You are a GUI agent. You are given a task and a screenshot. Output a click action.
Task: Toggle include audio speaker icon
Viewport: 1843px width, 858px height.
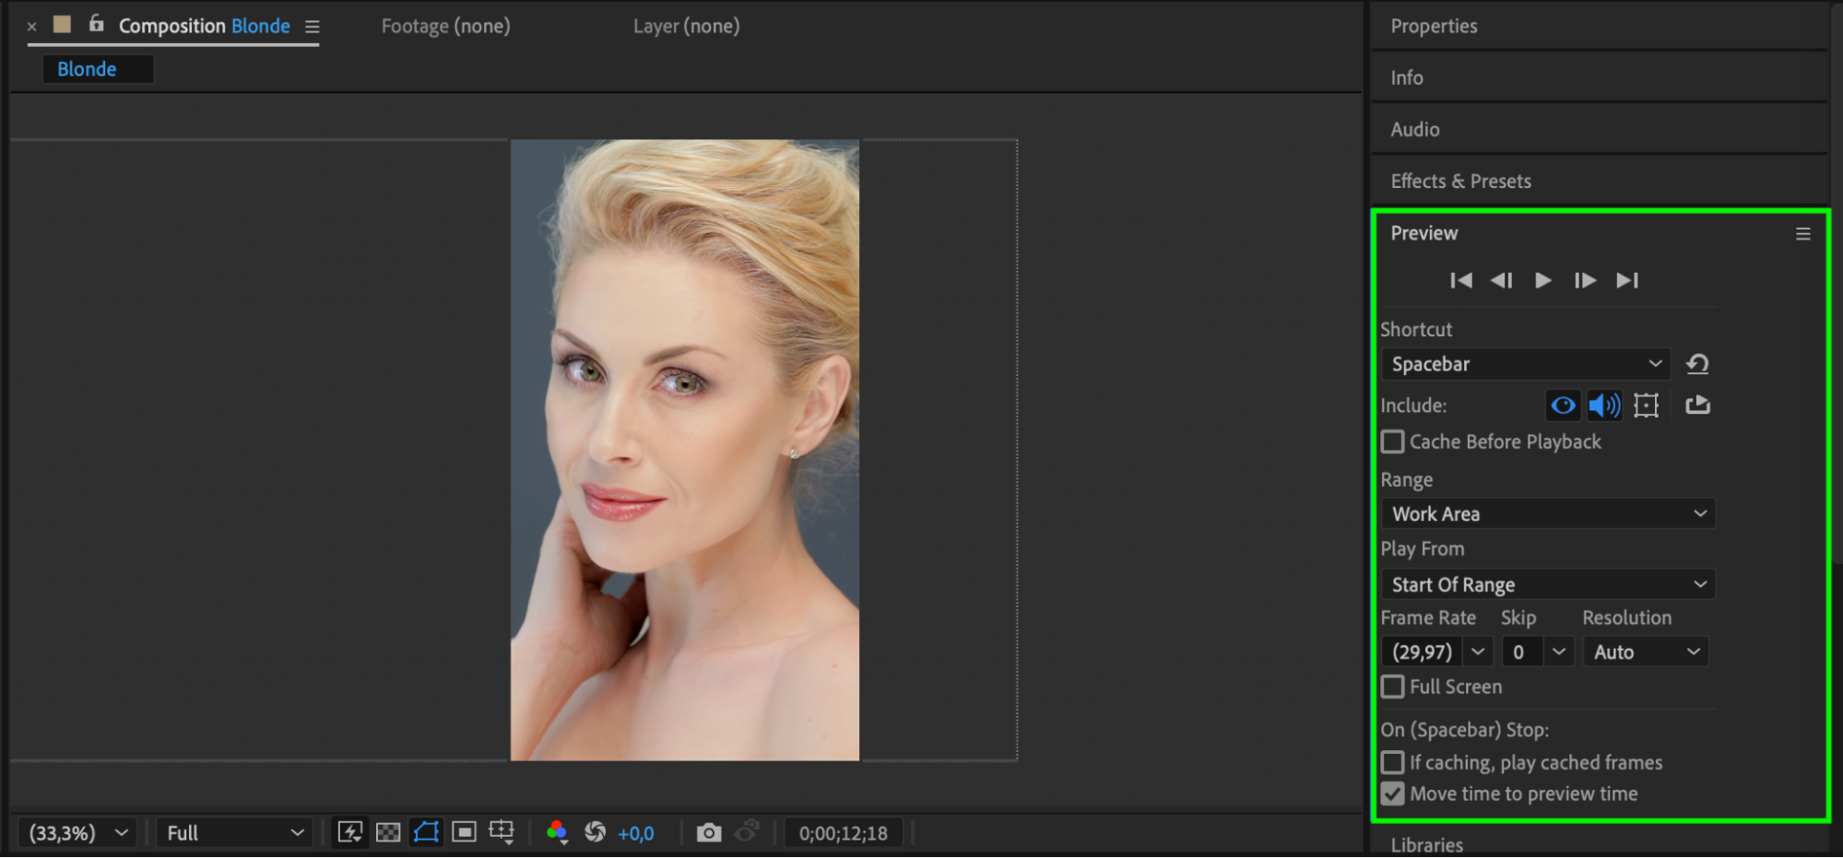pyautogui.click(x=1604, y=405)
